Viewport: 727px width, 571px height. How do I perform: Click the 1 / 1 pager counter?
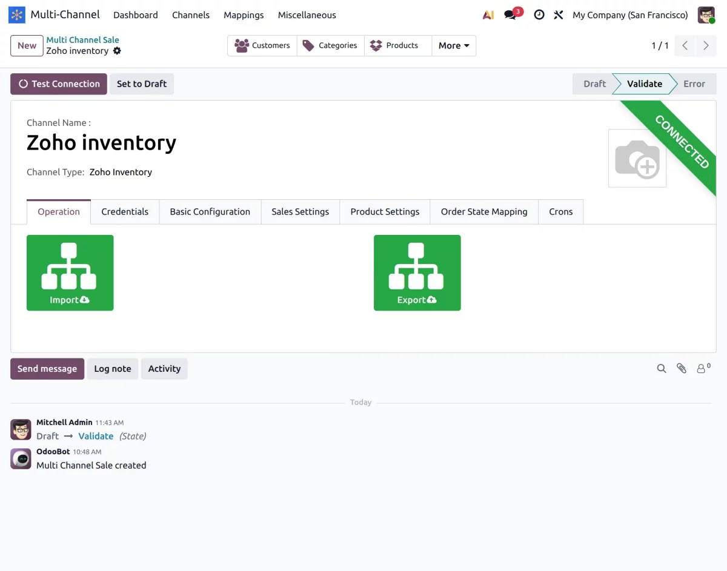(x=660, y=45)
